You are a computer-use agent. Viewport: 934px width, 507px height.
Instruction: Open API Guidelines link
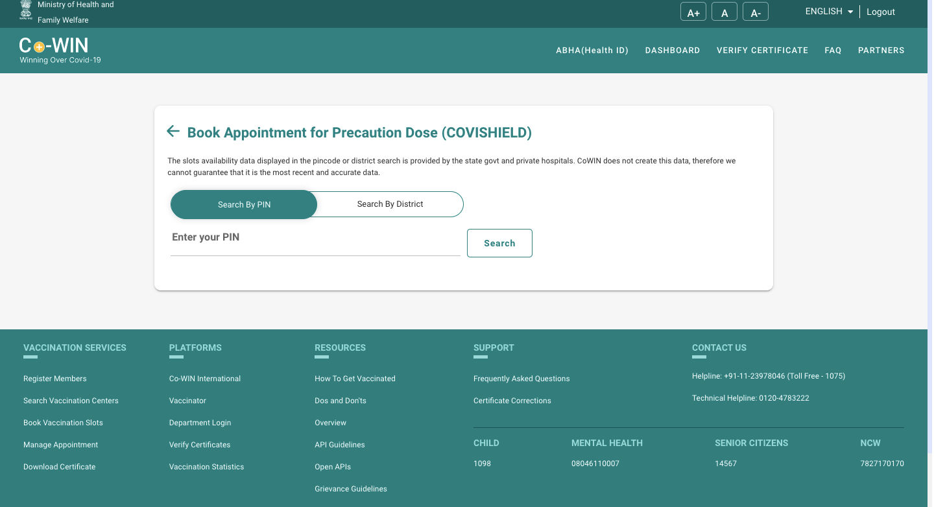[x=340, y=445]
